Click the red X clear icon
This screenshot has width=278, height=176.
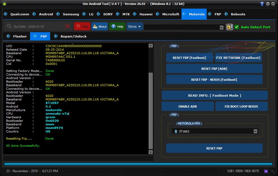(68, 26)
